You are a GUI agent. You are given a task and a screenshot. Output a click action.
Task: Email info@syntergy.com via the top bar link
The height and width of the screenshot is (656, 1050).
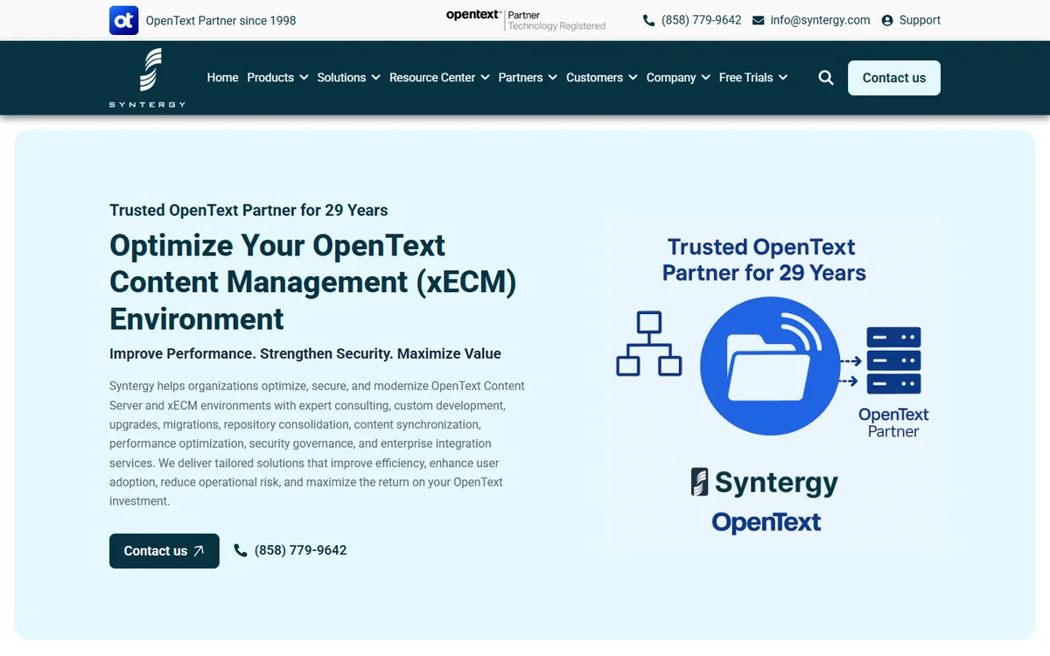pyautogui.click(x=820, y=20)
